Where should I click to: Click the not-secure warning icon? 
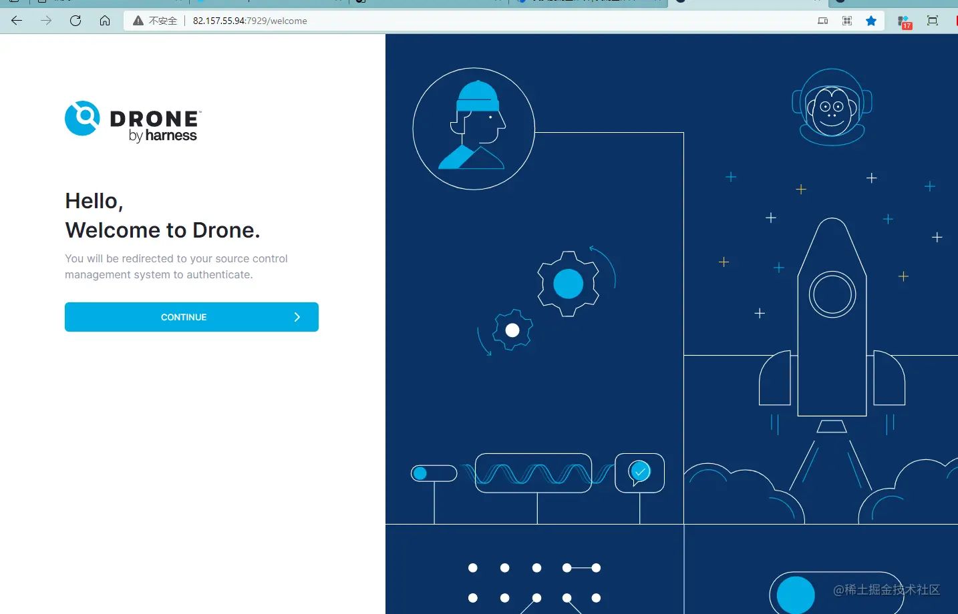point(138,21)
